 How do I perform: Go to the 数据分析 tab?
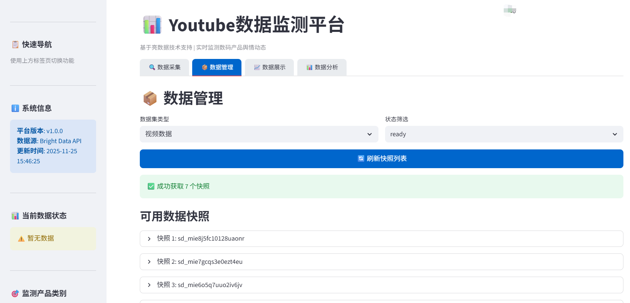322,67
